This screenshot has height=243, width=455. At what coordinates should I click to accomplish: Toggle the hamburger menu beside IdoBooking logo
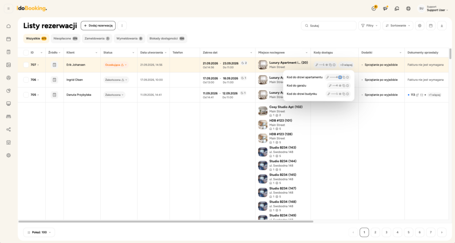point(8,8)
